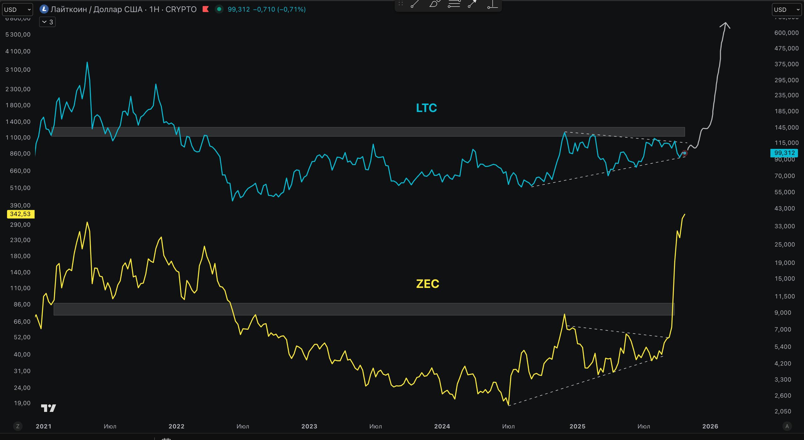Image resolution: width=804 pixels, height=440 pixels.
Task: Expand the collapsed legend showing 3
Action: point(47,22)
